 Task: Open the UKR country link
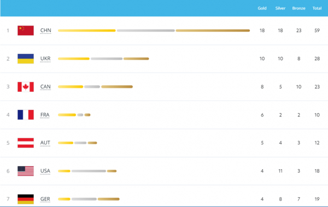coord(45,58)
